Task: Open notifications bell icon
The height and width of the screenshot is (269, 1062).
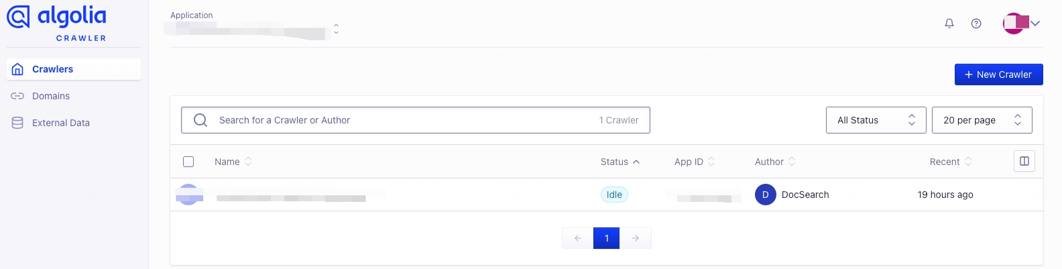Action: 949,23
